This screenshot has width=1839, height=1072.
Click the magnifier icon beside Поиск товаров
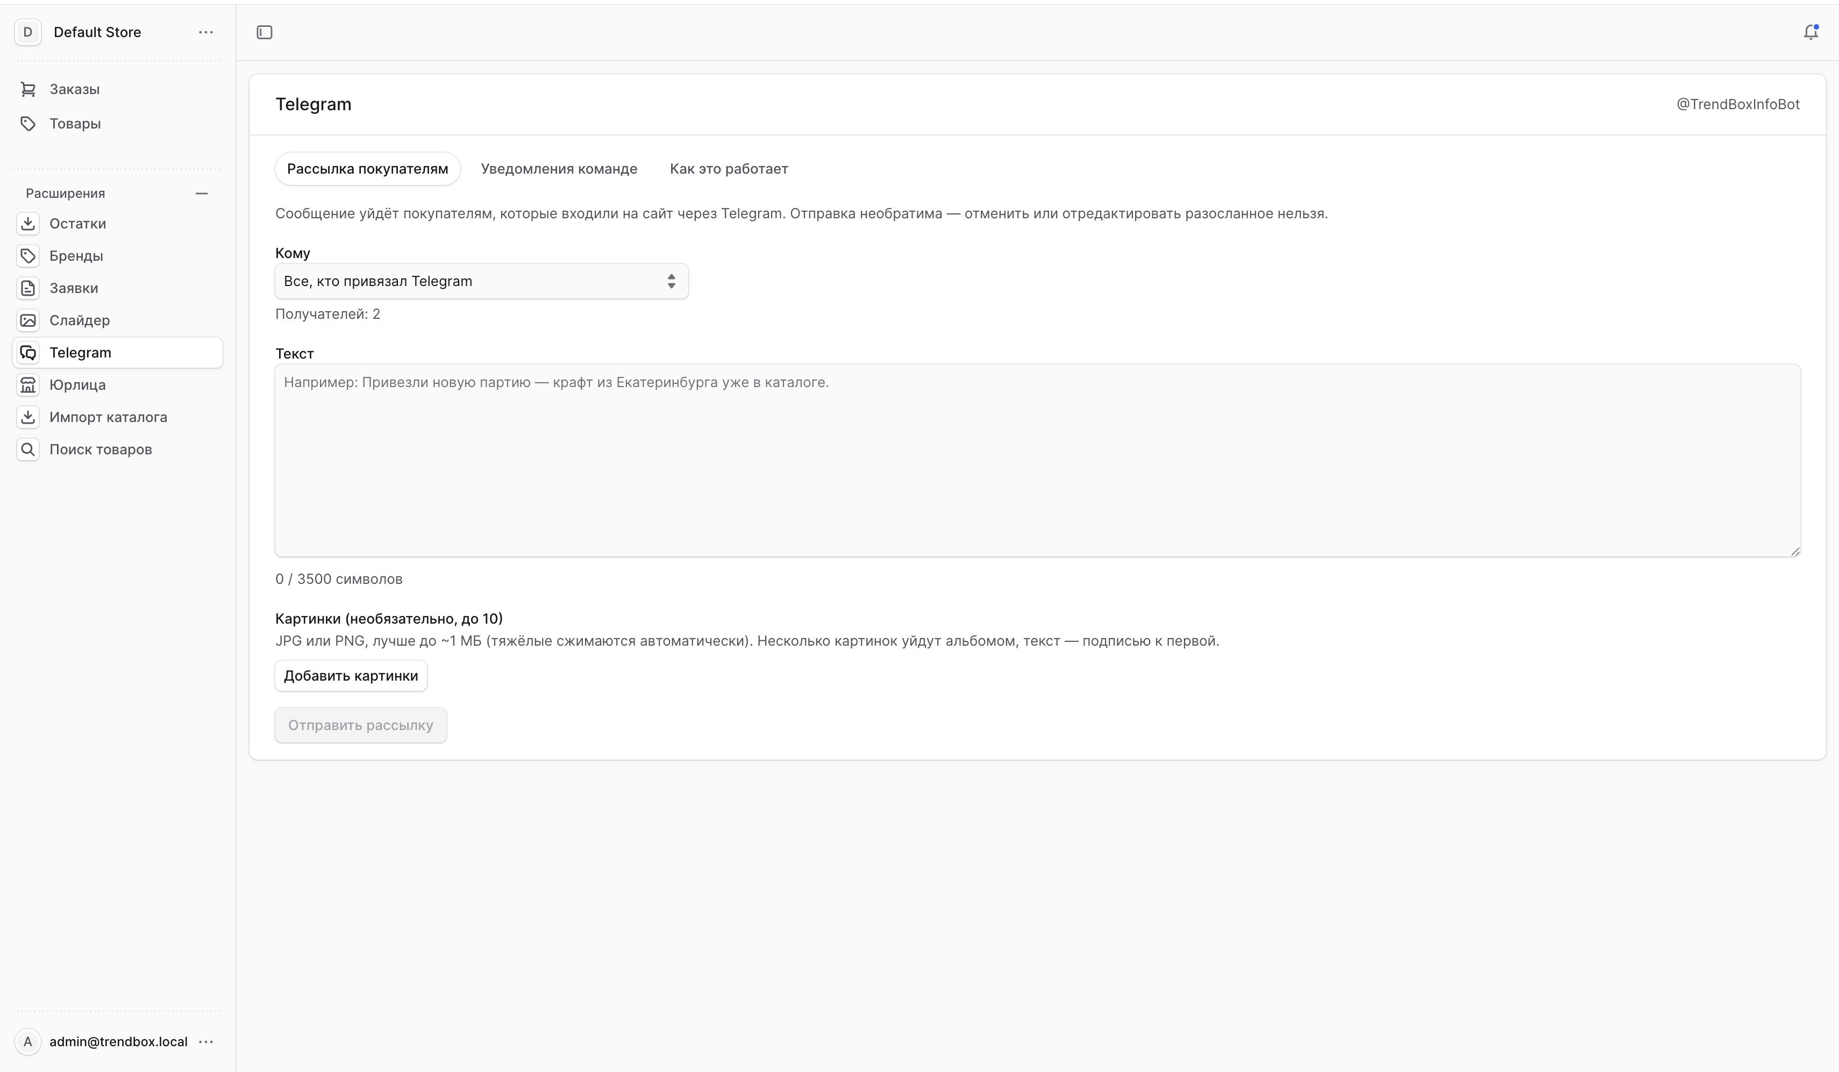click(28, 449)
